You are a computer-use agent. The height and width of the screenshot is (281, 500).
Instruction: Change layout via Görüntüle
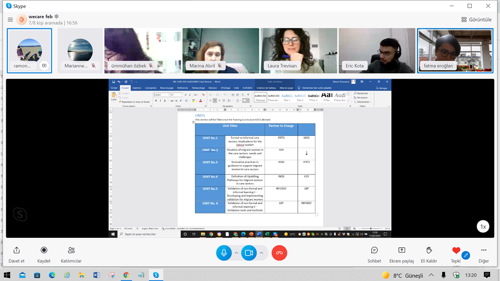[476, 20]
